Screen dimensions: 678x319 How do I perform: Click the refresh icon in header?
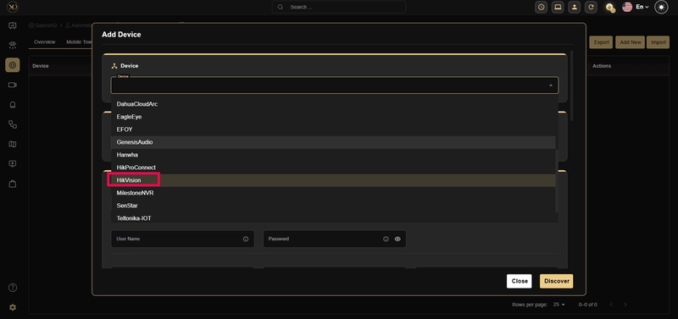pos(591,7)
